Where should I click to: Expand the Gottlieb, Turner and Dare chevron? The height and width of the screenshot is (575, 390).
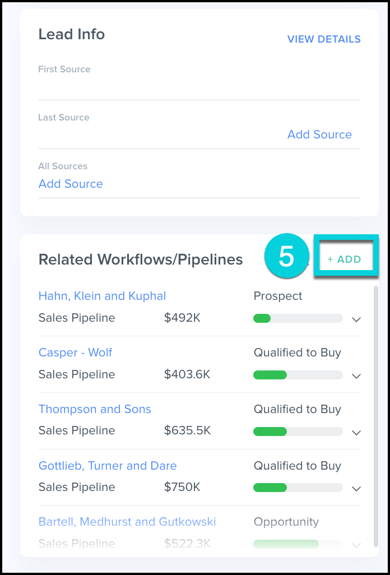[x=356, y=489]
